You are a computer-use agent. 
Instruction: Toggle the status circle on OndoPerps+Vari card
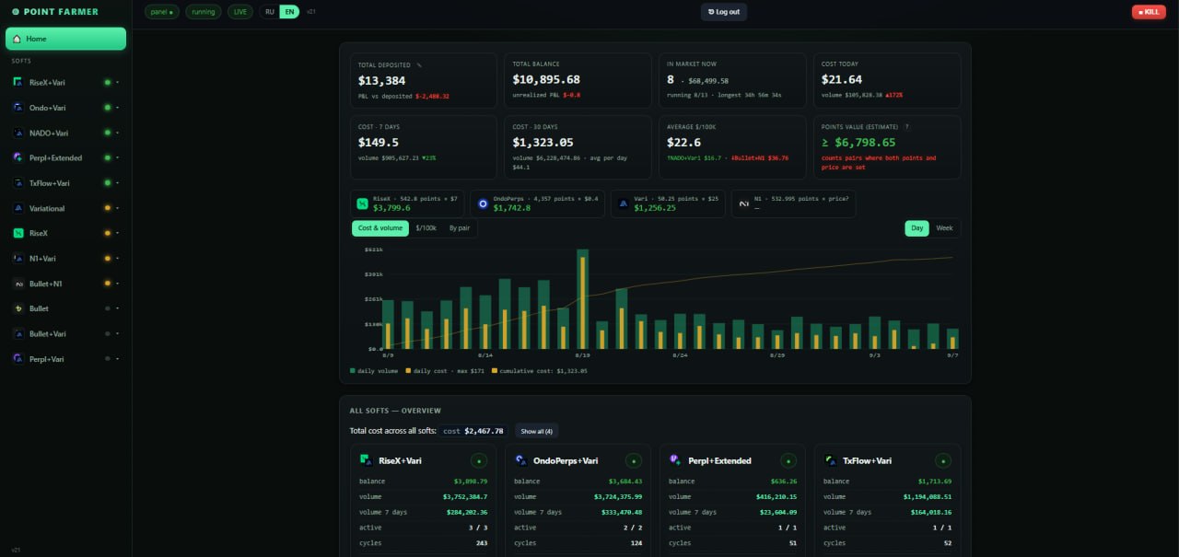634,460
